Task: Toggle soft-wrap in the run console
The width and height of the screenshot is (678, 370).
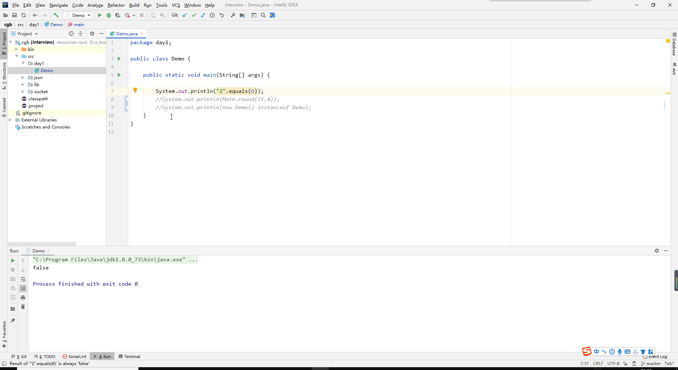Action: 23,279
